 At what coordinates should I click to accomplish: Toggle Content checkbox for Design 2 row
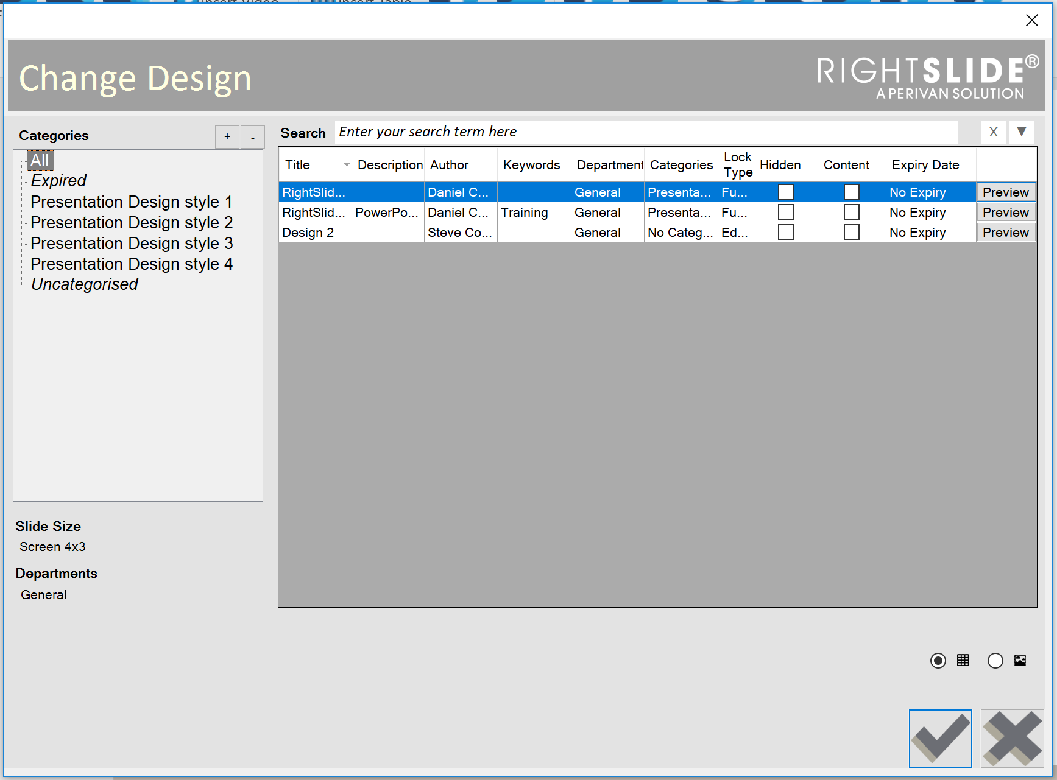click(x=852, y=232)
